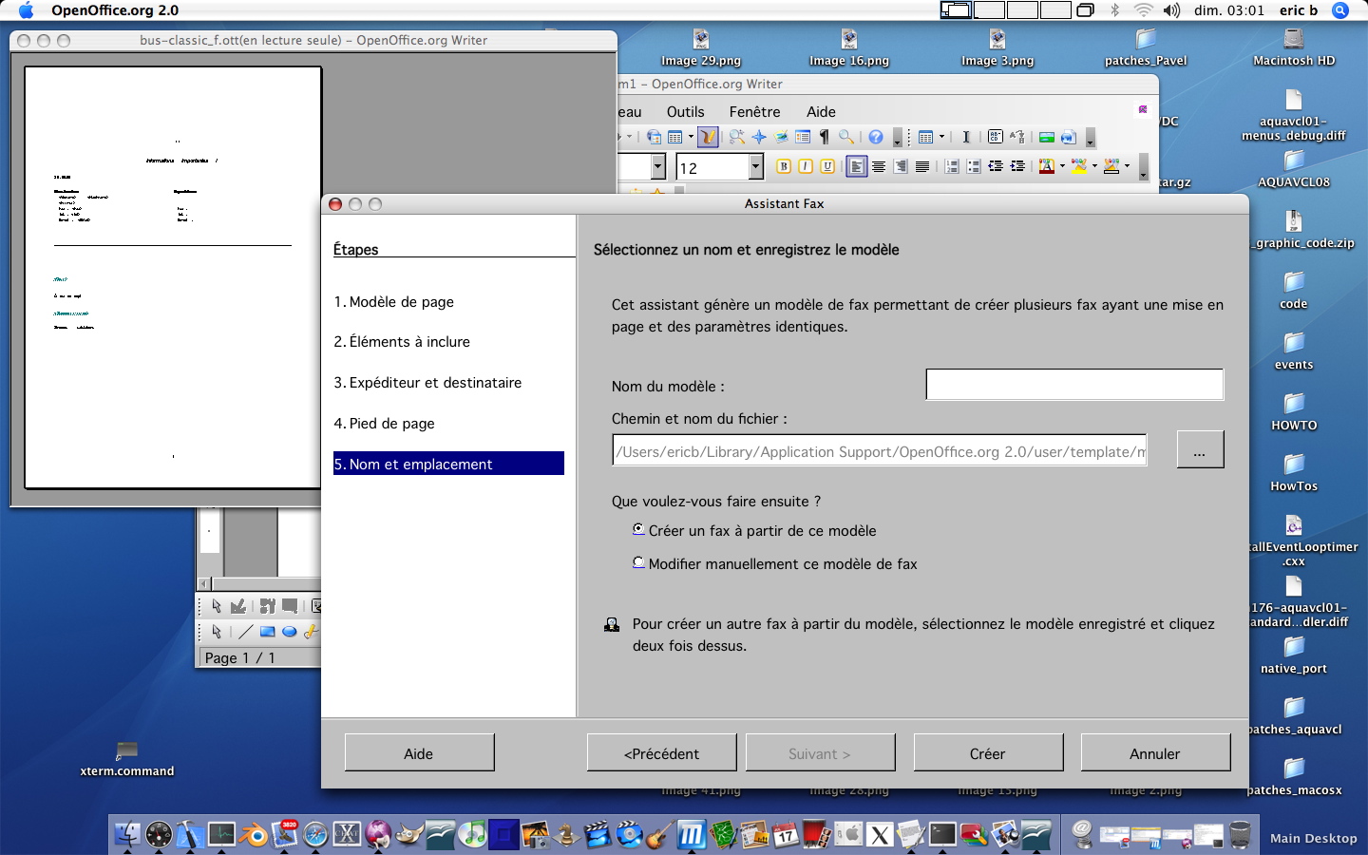
Task: Select the Ellipse drawing tool
Action: tap(290, 632)
